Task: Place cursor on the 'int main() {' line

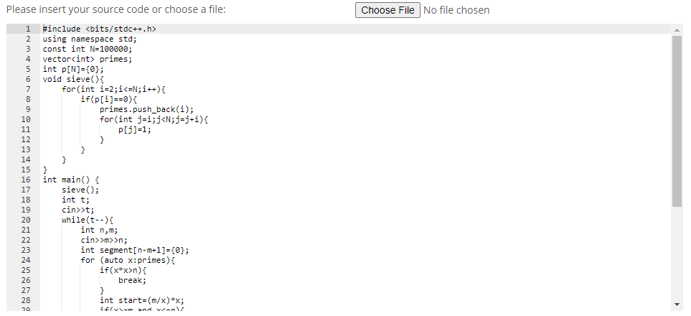Action: click(70, 180)
